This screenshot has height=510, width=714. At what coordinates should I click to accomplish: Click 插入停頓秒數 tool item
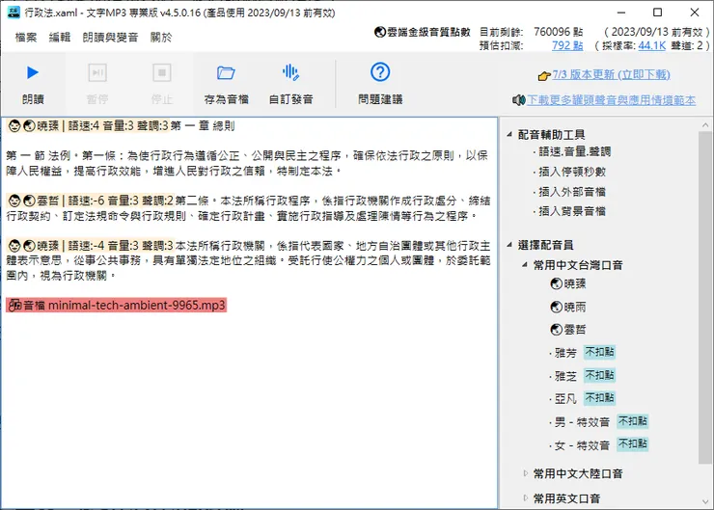pyautogui.click(x=572, y=172)
